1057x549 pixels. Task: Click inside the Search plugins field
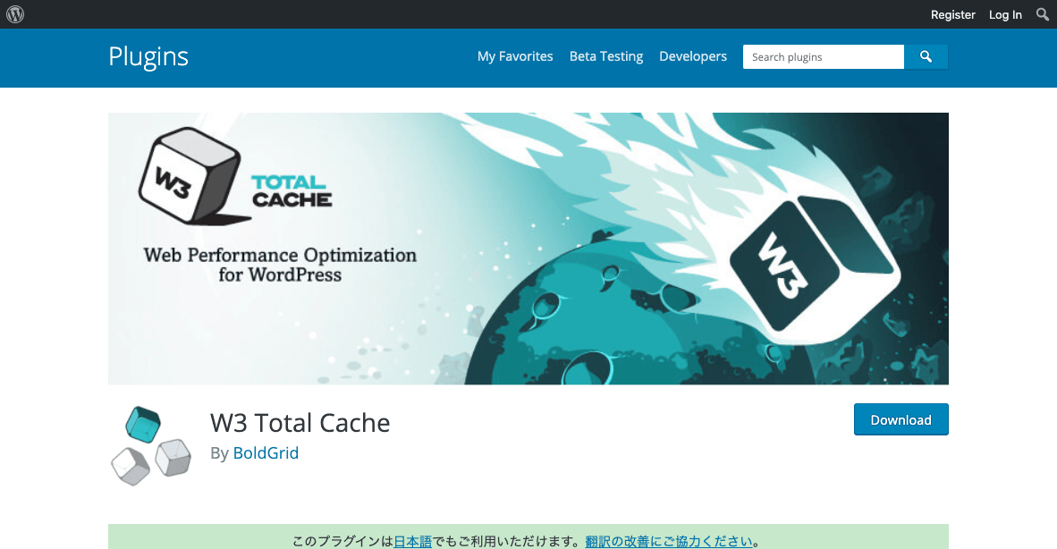pyautogui.click(x=822, y=56)
